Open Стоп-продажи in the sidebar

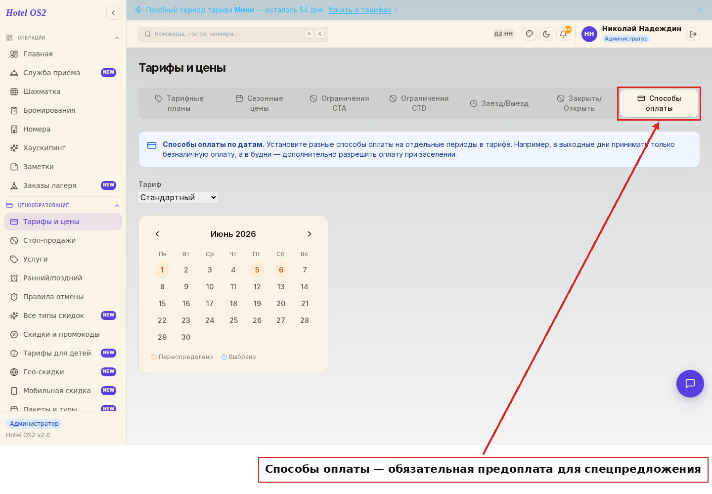tap(63, 240)
